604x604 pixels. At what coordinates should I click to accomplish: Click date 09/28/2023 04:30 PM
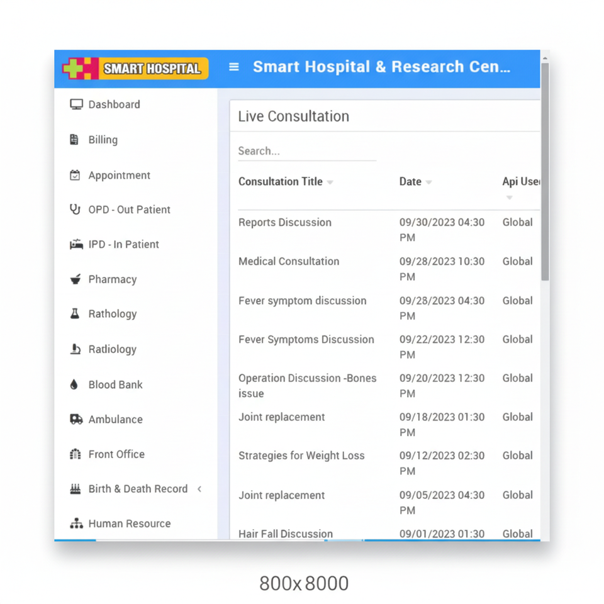442,308
